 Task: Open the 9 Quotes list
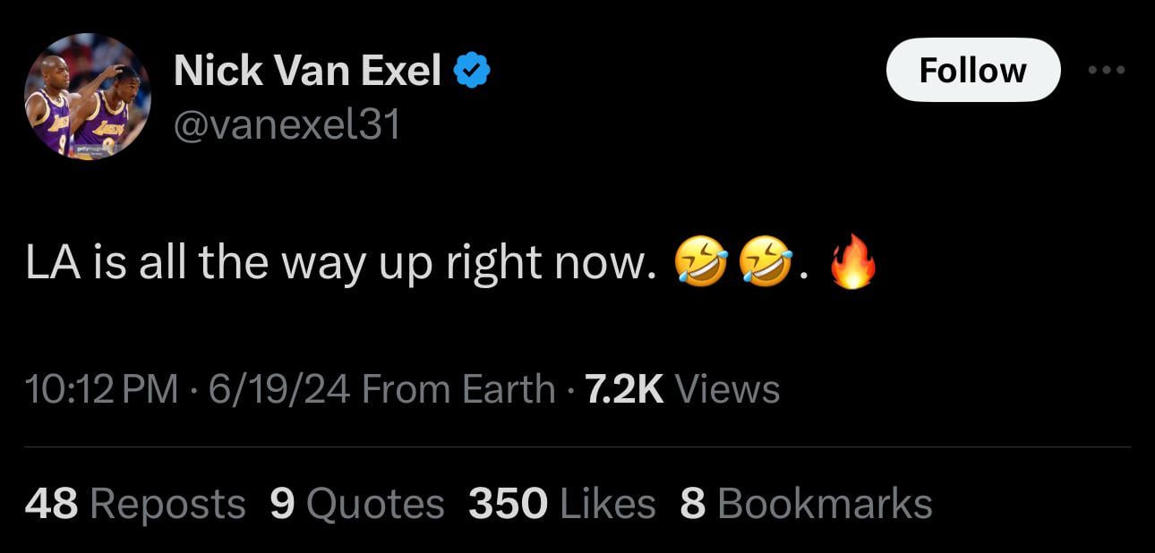(x=356, y=503)
